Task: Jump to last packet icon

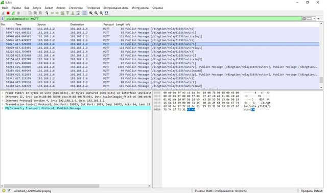Action: click(73, 13)
